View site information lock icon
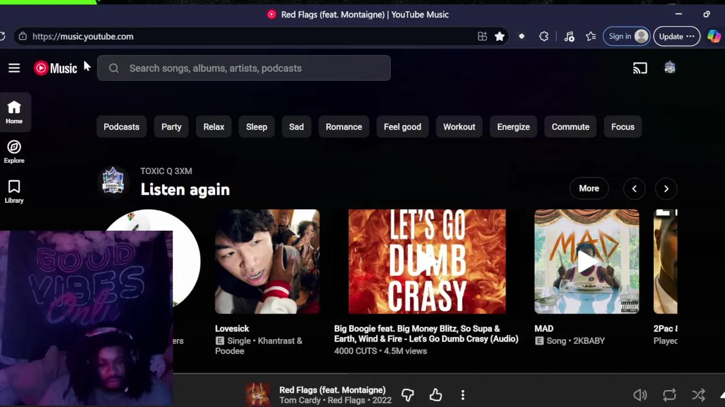 pyautogui.click(x=23, y=36)
